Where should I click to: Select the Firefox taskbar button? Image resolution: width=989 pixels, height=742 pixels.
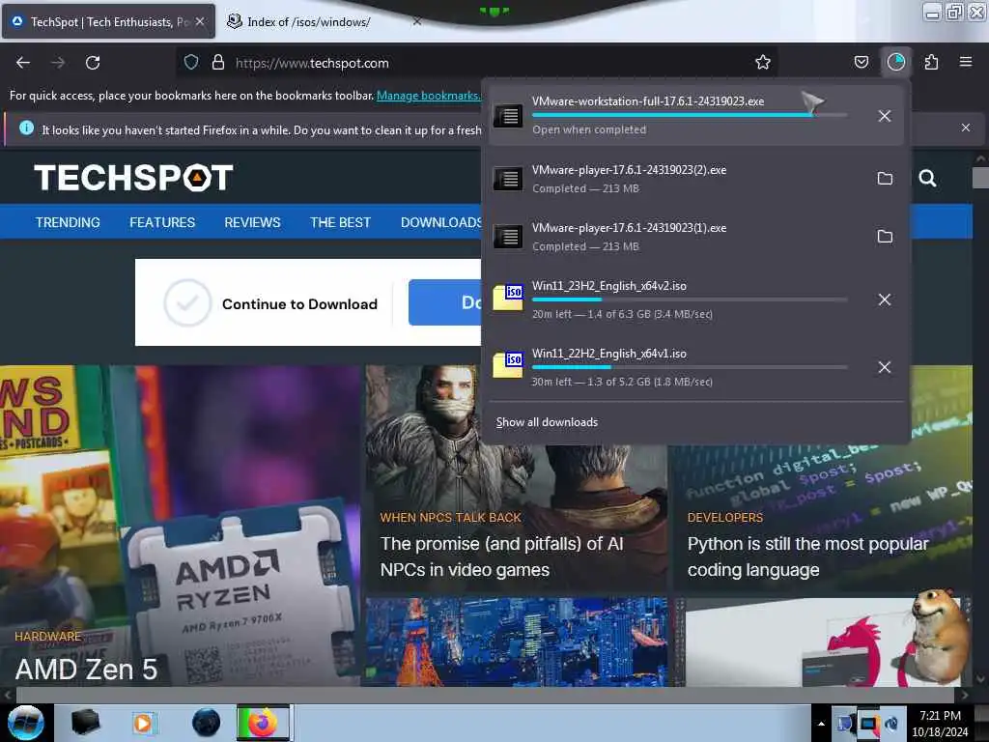(263, 723)
